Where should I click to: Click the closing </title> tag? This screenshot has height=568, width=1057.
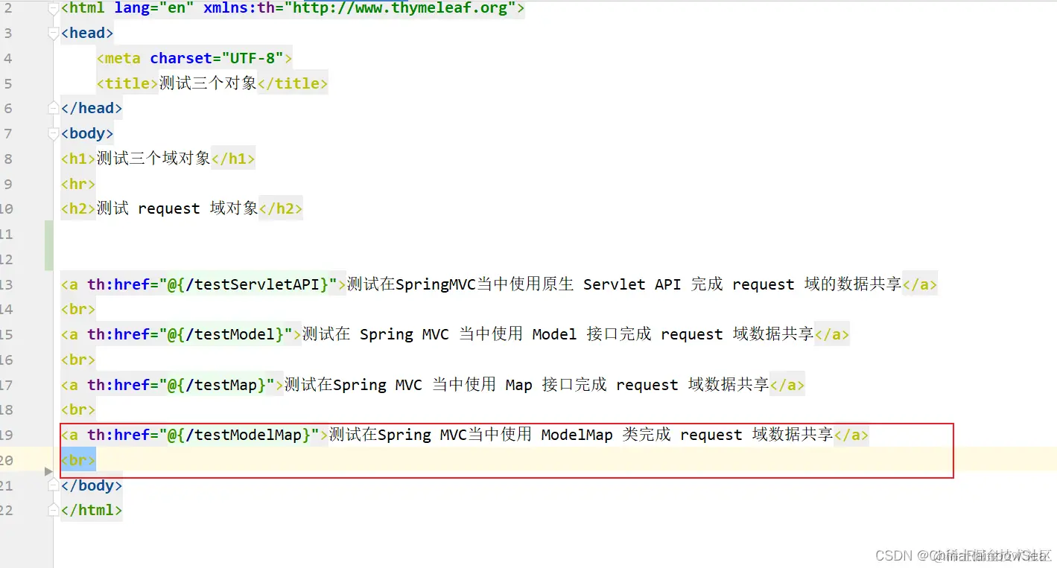coord(293,83)
